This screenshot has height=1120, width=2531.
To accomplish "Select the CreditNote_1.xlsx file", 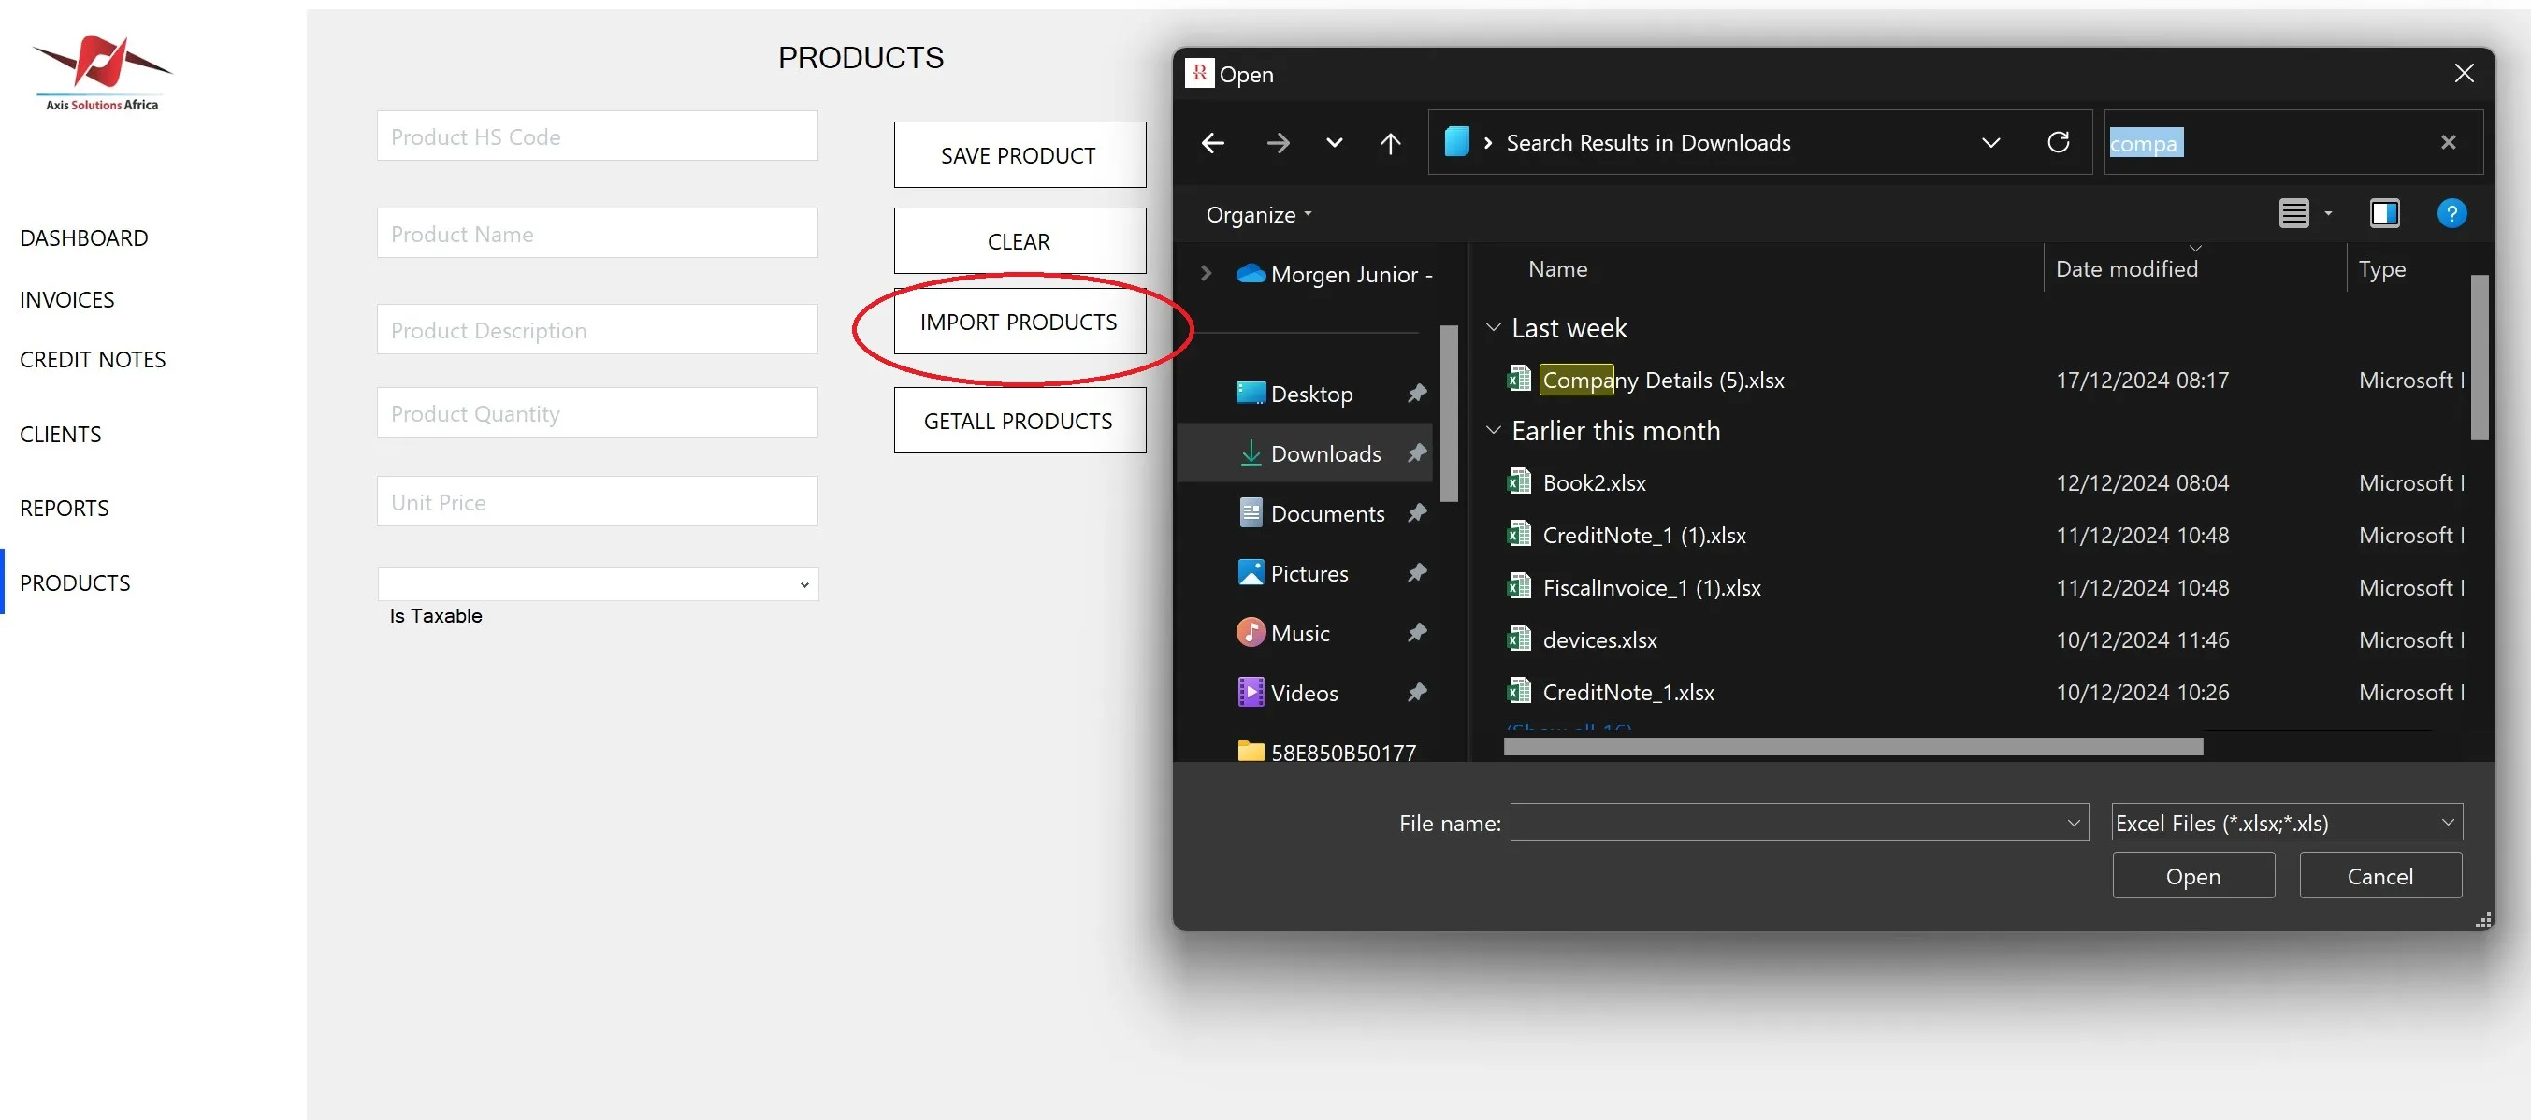I will [1628, 693].
